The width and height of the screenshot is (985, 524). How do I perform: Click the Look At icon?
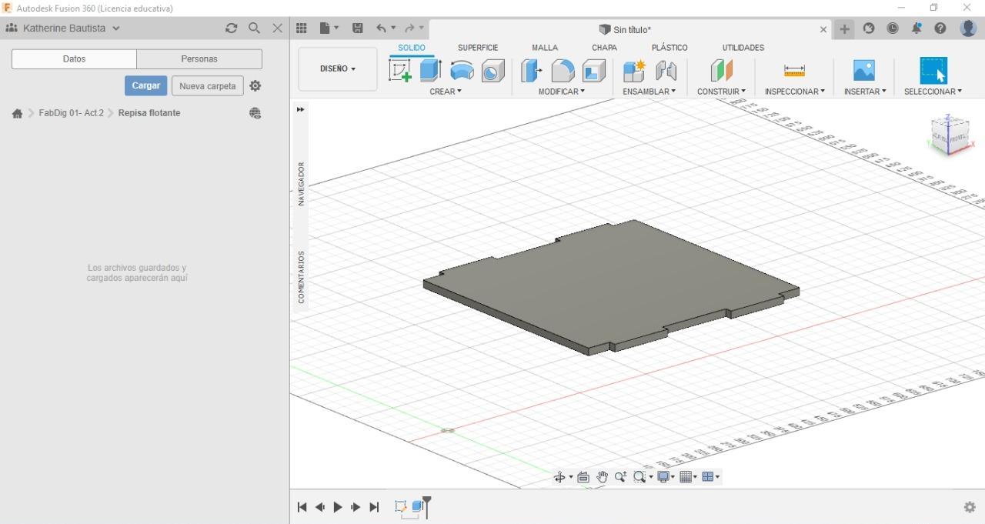point(583,477)
